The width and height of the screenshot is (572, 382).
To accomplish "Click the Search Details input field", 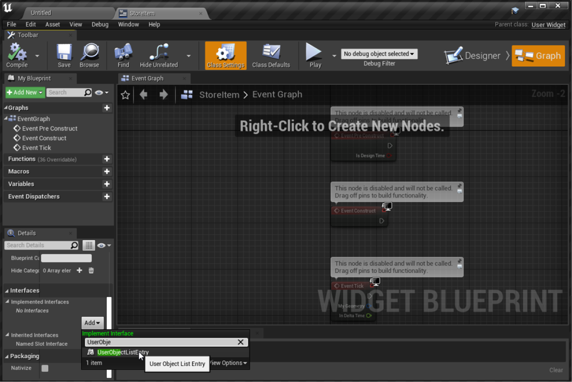I will pyautogui.click(x=38, y=245).
